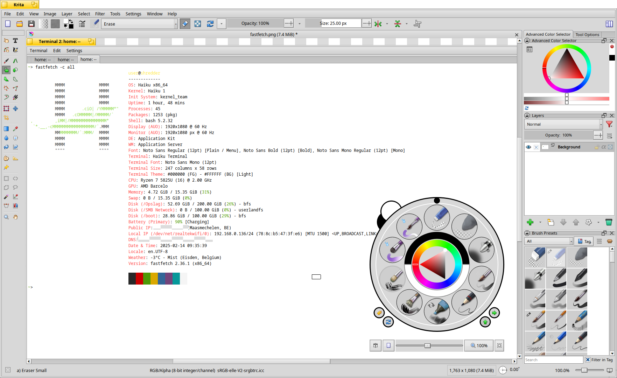The height and width of the screenshot is (378, 617).
Task: Toggle Background layer alpha inheritance
Action: click(x=604, y=147)
